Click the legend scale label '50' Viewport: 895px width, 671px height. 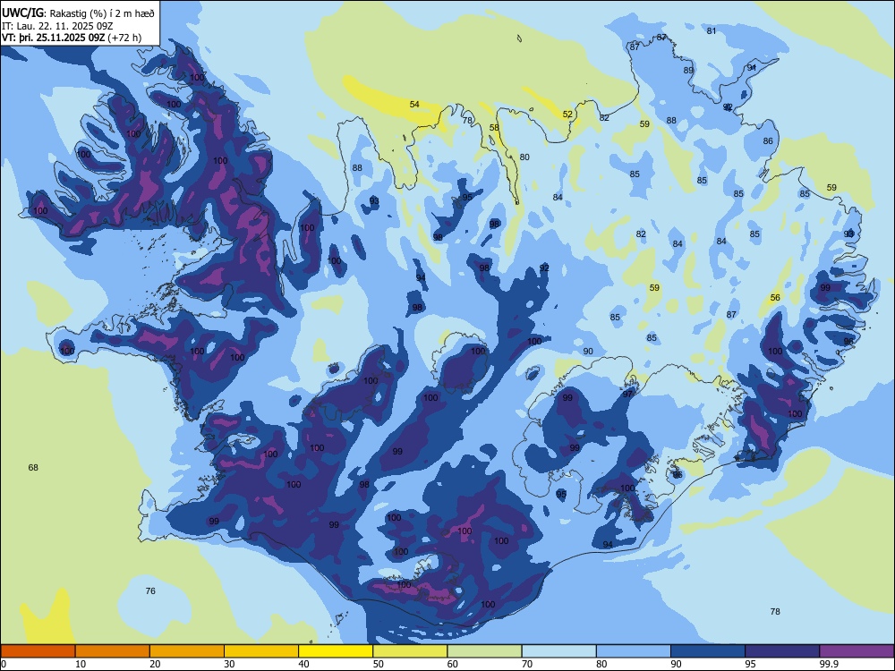click(x=379, y=664)
